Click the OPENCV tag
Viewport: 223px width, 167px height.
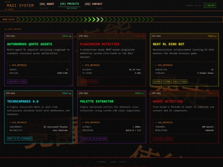pyautogui.click(x=168, y=139)
